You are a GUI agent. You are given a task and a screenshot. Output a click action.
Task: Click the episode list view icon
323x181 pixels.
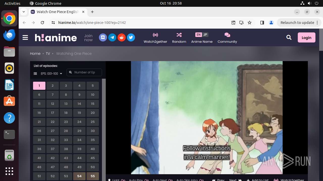35,74
